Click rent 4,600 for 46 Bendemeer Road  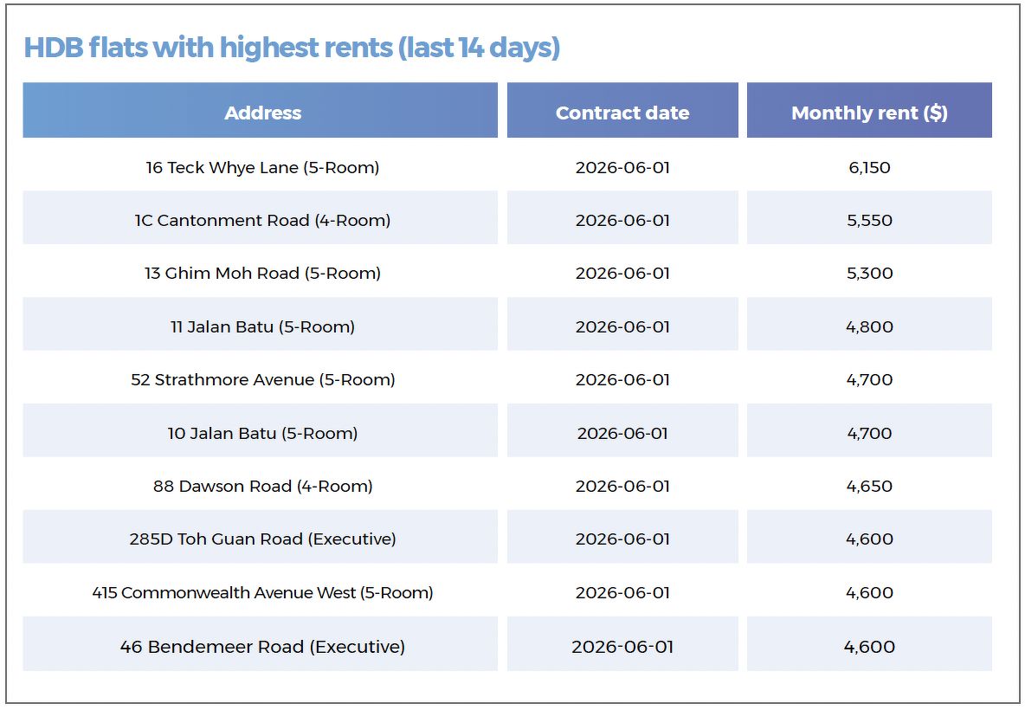click(x=869, y=648)
